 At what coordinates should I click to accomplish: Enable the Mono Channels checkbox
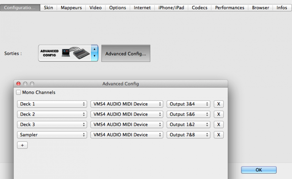(19, 93)
